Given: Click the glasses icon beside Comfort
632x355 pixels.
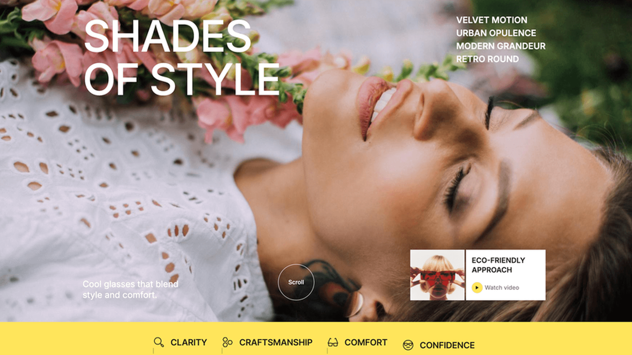Looking at the screenshot, I should pos(333,342).
